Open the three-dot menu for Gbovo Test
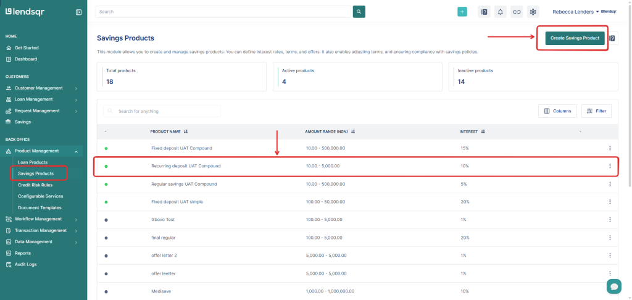This screenshot has height=300, width=632. click(x=610, y=220)
